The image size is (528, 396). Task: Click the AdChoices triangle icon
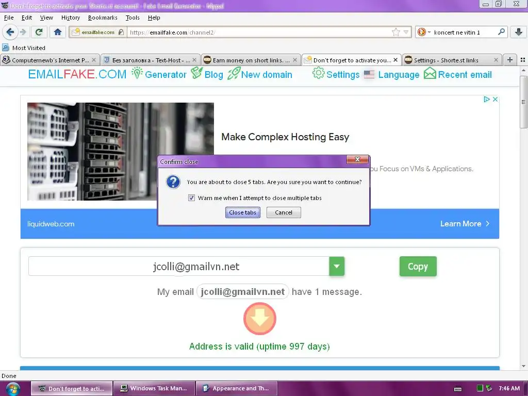[x=486, y=99]
